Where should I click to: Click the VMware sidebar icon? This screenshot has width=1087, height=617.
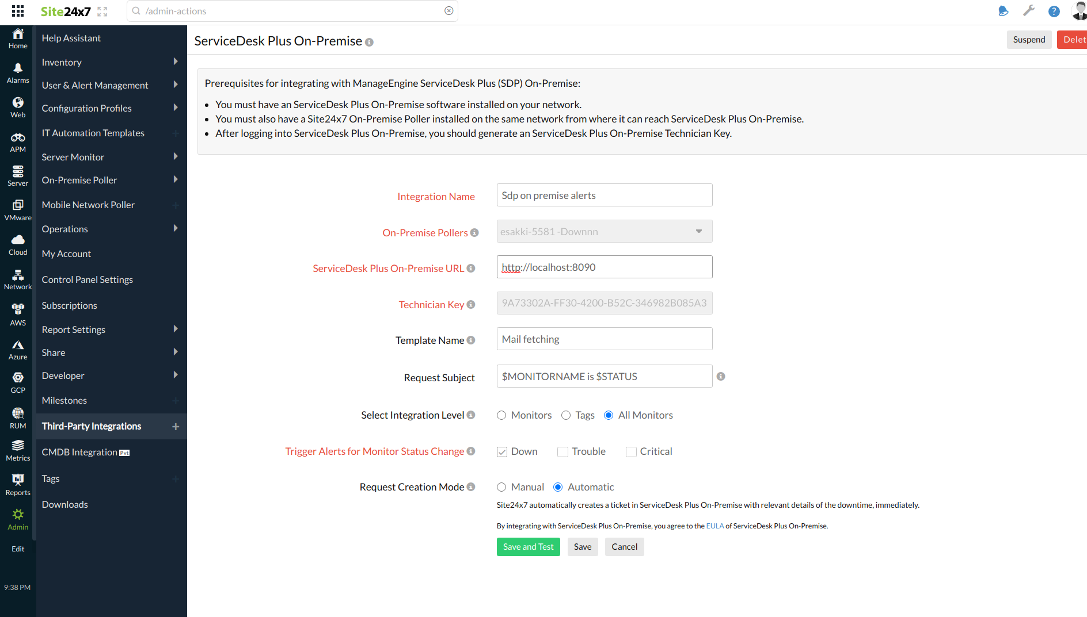pyautogui.click(x=17, y=208)
